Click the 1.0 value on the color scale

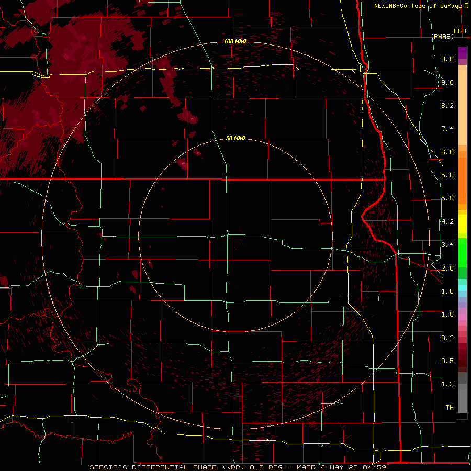point(447,315)
